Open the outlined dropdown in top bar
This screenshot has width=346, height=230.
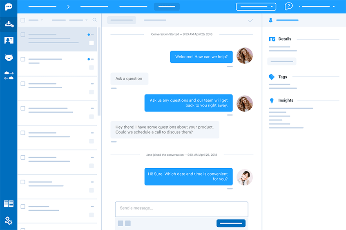[x=256, y=7]
